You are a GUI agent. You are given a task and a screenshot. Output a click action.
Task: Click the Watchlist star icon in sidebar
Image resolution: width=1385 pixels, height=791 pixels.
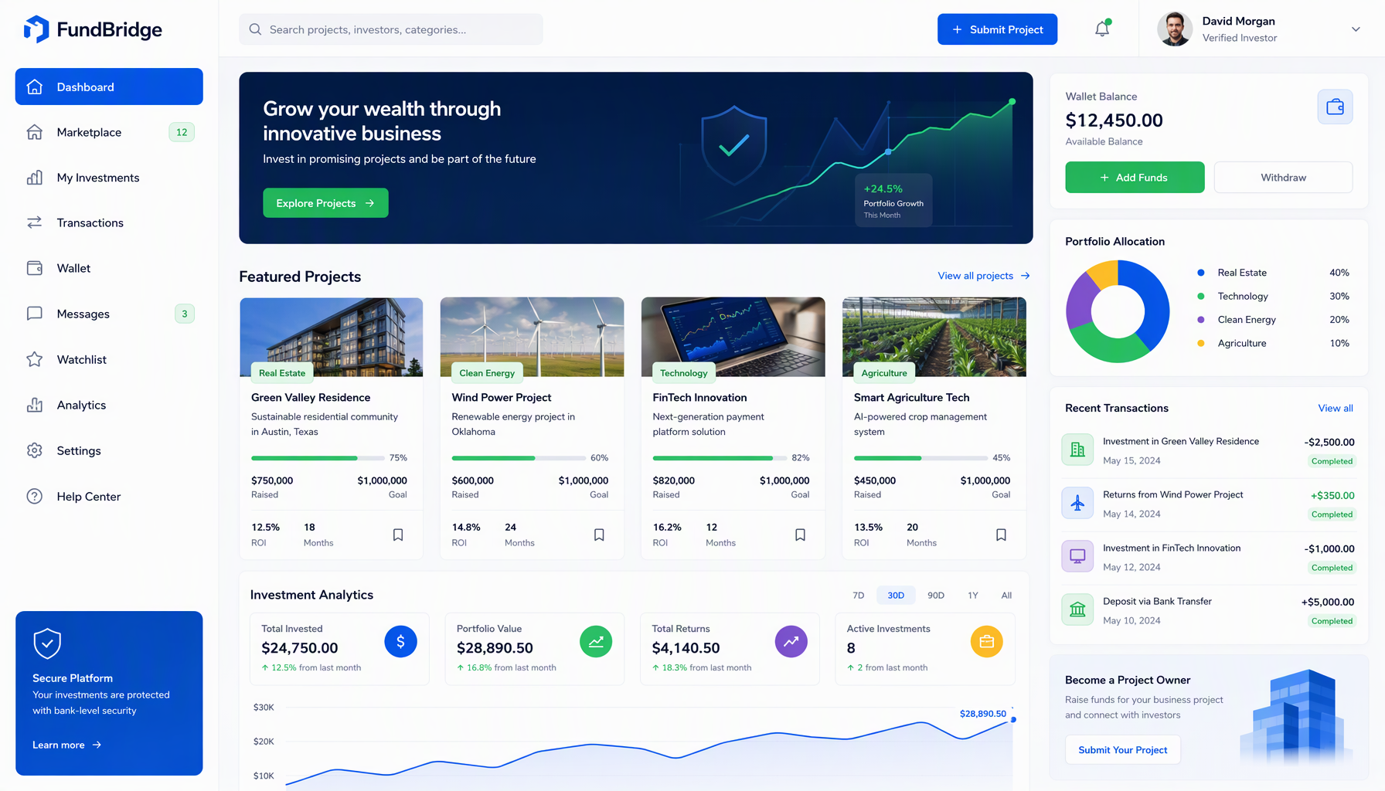click(35, 359)
